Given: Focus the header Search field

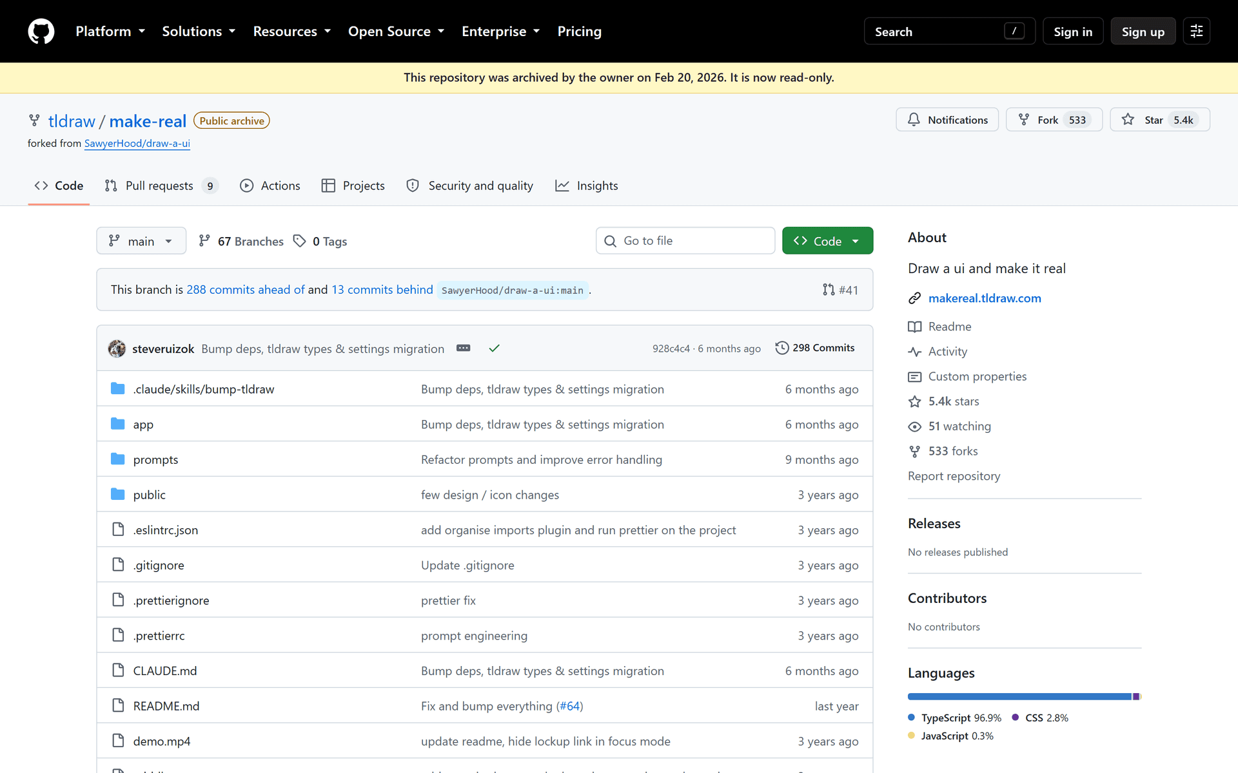Looking at the screenshot, I should pyautogui.click(x=949, y=32).
